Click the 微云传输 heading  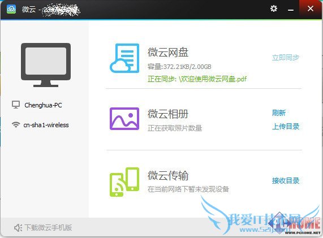[x=168, y=175]
